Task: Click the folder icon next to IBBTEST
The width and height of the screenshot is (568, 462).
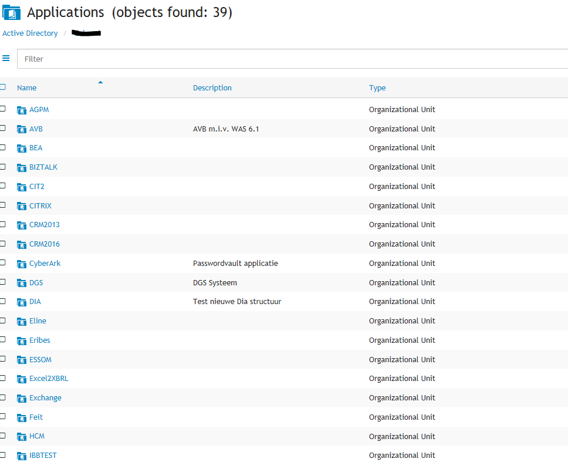Action: pos(22,456)
